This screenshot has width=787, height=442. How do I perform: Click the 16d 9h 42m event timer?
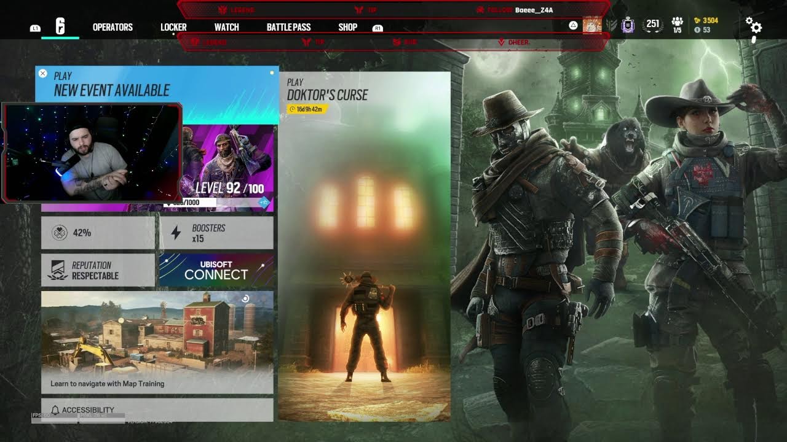coord(308,109)
